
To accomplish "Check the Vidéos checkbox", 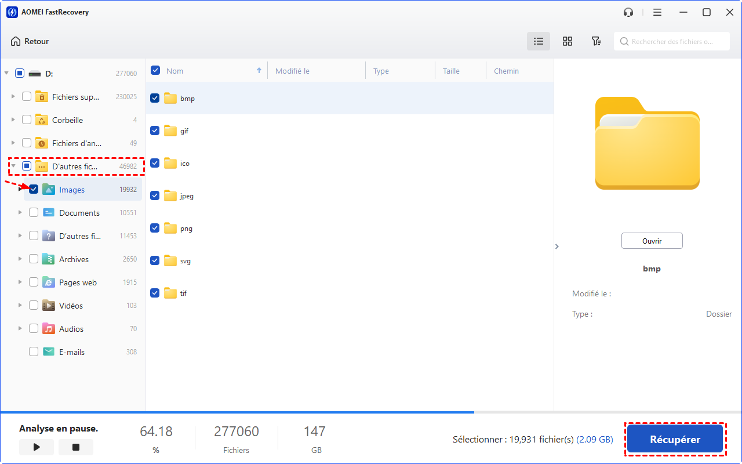I will (34, 306).
